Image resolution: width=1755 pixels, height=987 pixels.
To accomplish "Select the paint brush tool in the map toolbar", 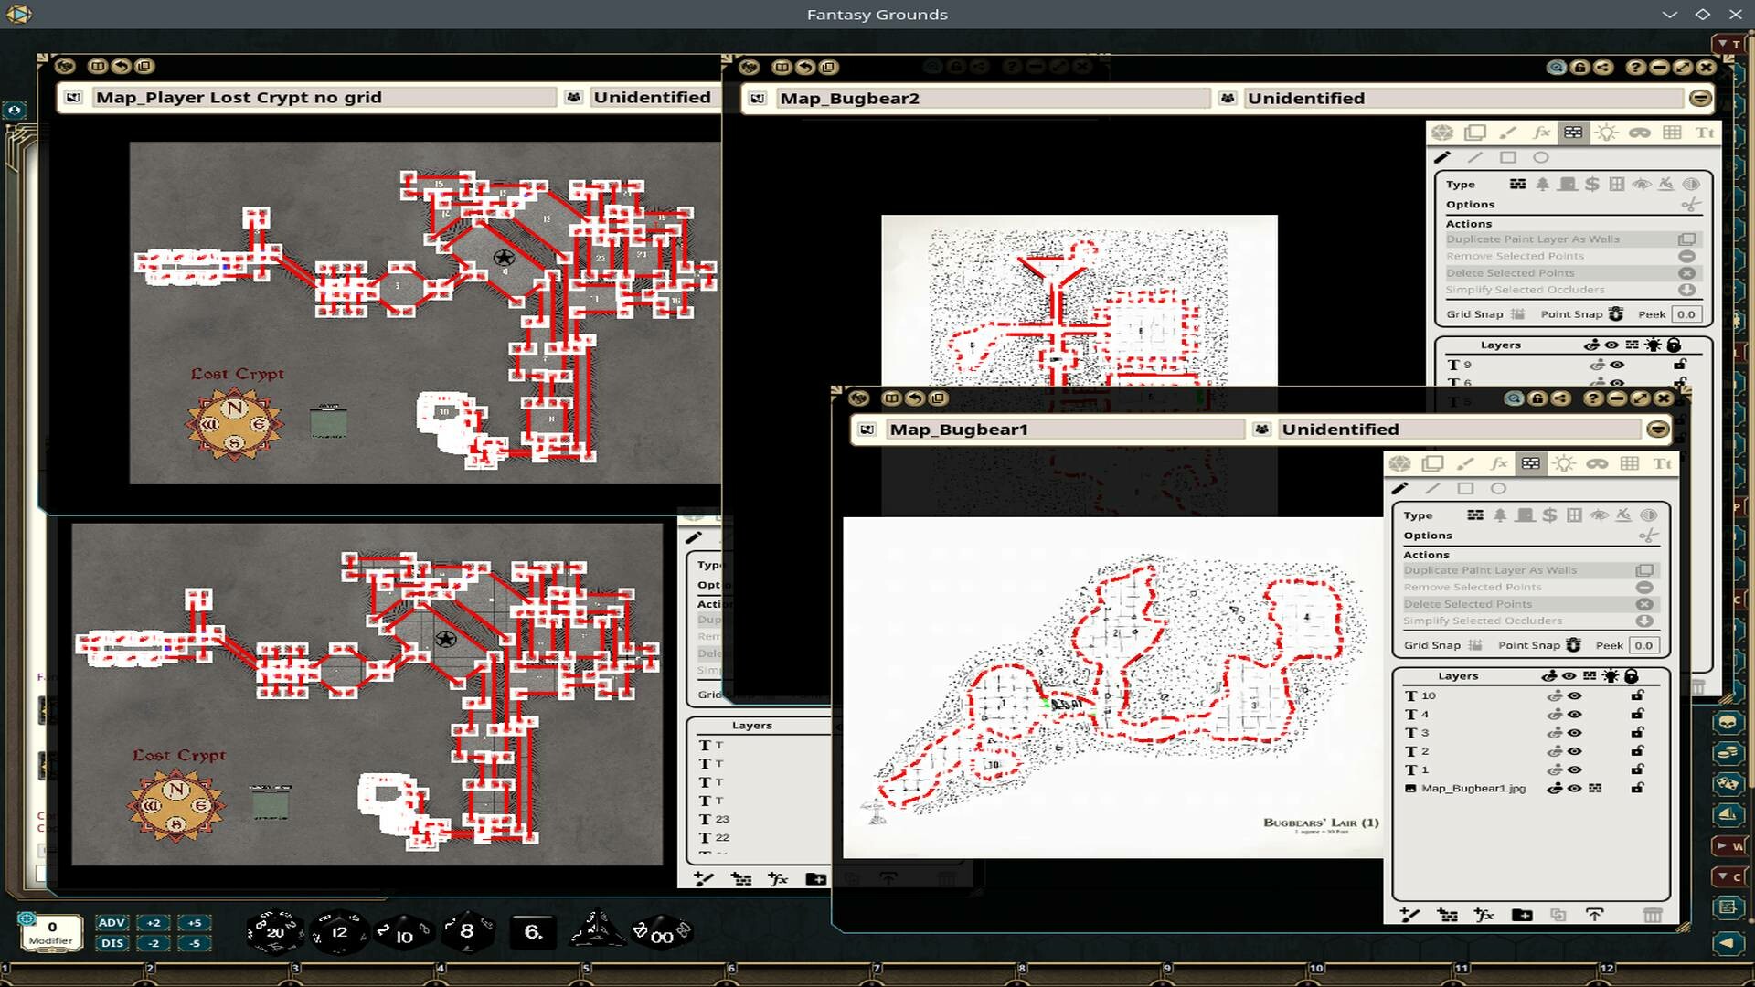I will (x=1465, y=463).
